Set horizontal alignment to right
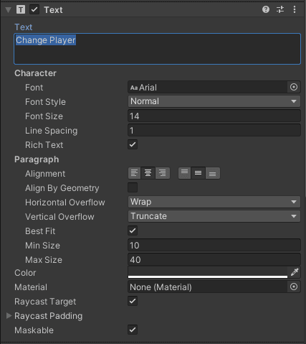 pyautogui.click(x=163, y=173)
